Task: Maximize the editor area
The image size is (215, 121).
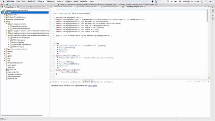Action: 208,6
